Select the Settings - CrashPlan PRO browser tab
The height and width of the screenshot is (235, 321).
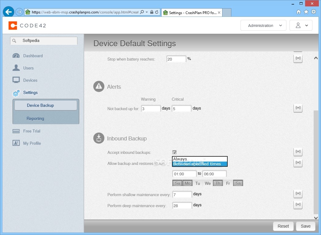pos(192,13)
